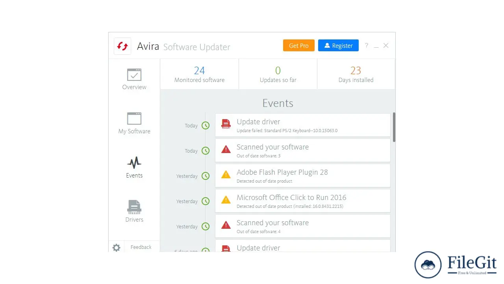Click the Feedback link
This screenshot has width=504, height=284.
click(x=141, y=247)
